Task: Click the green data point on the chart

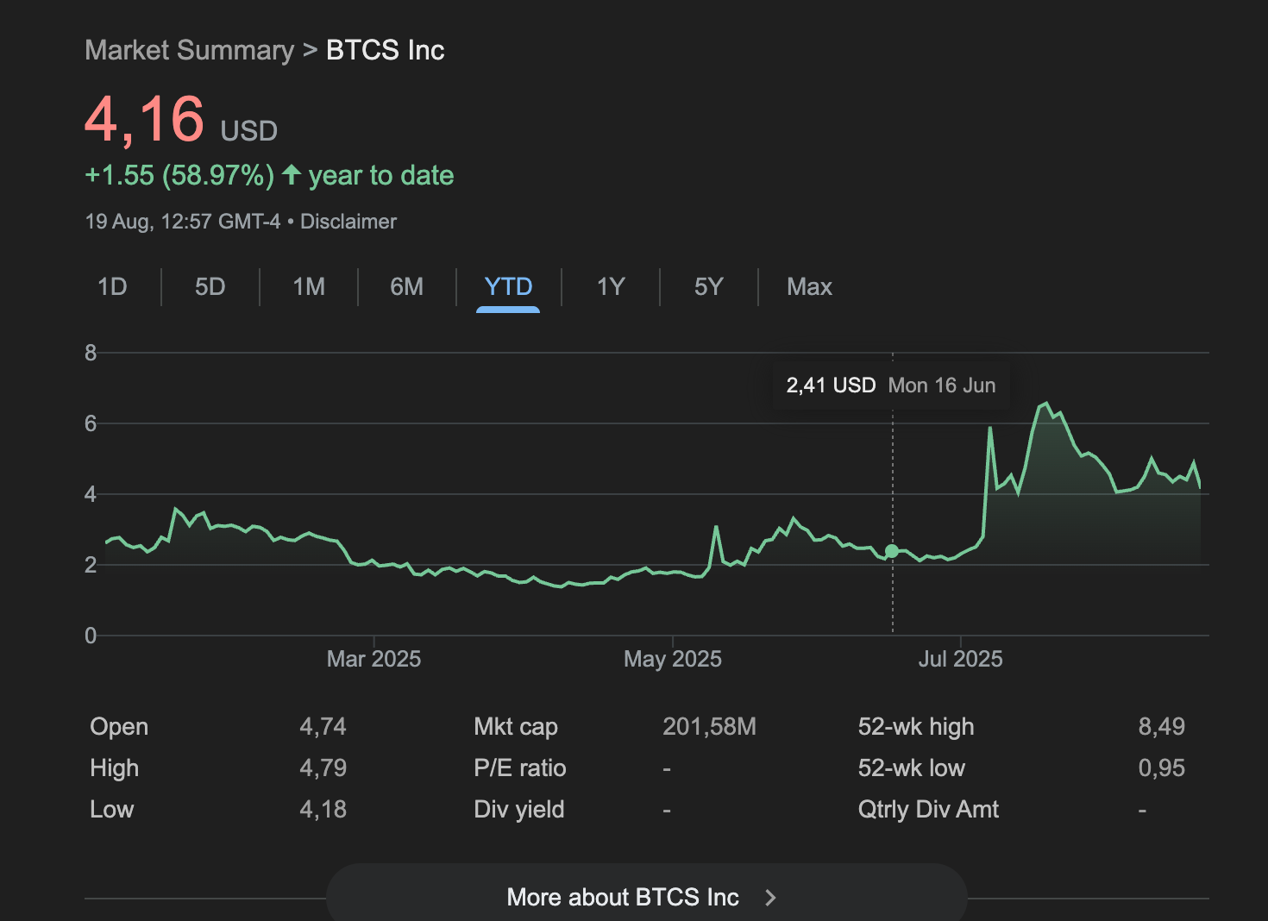Action: point(892,551)
